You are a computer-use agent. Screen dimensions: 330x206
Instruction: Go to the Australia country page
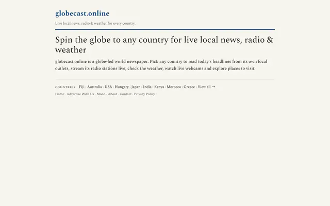coord(94,87)
